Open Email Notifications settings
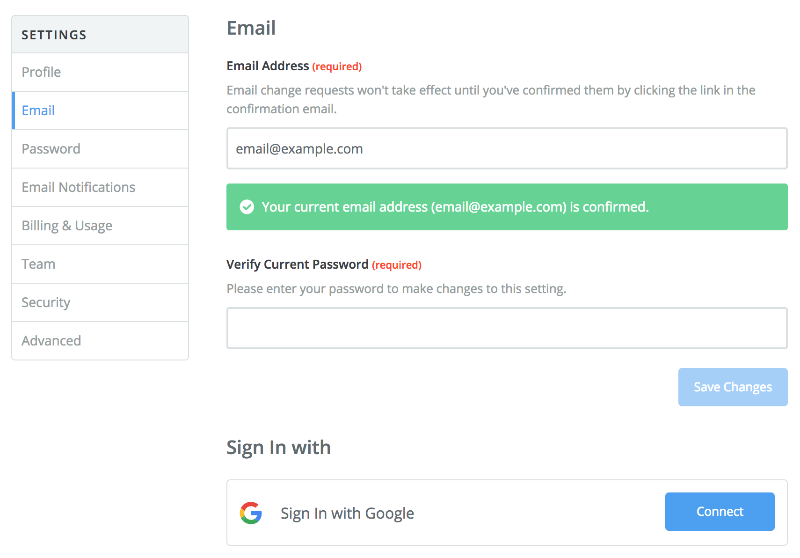 pos(100,187)
